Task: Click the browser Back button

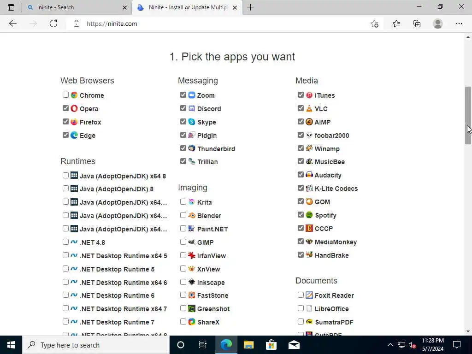Action: coord(12,24)
